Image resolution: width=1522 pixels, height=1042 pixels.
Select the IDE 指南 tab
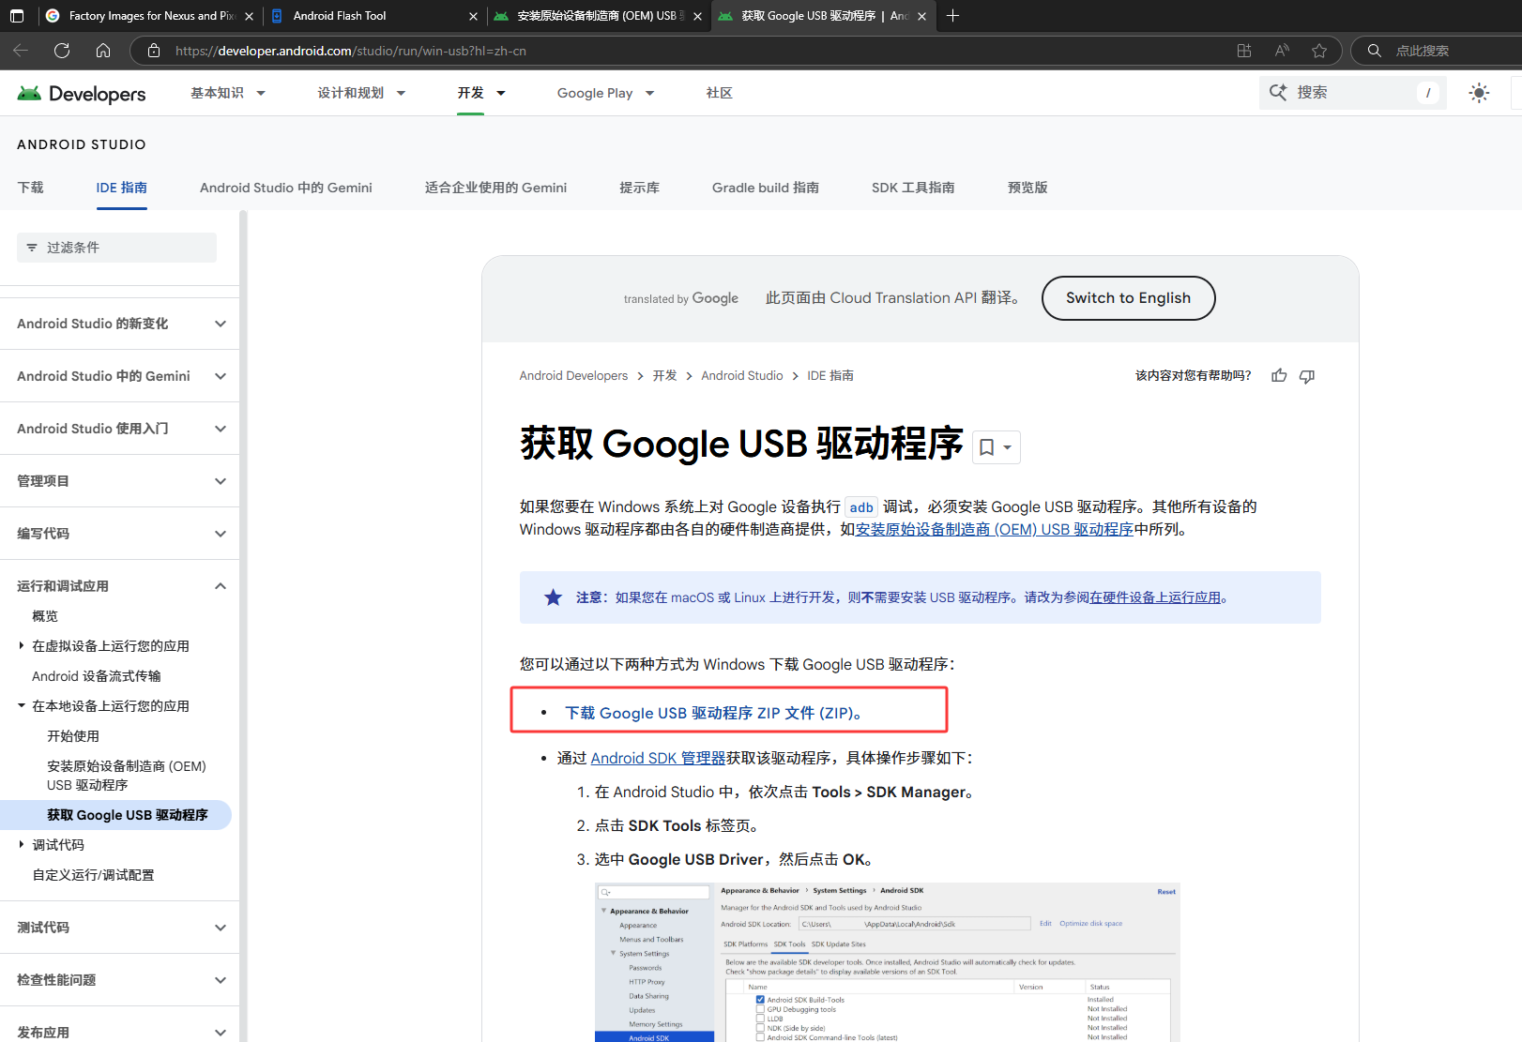[x=121, y=188]
